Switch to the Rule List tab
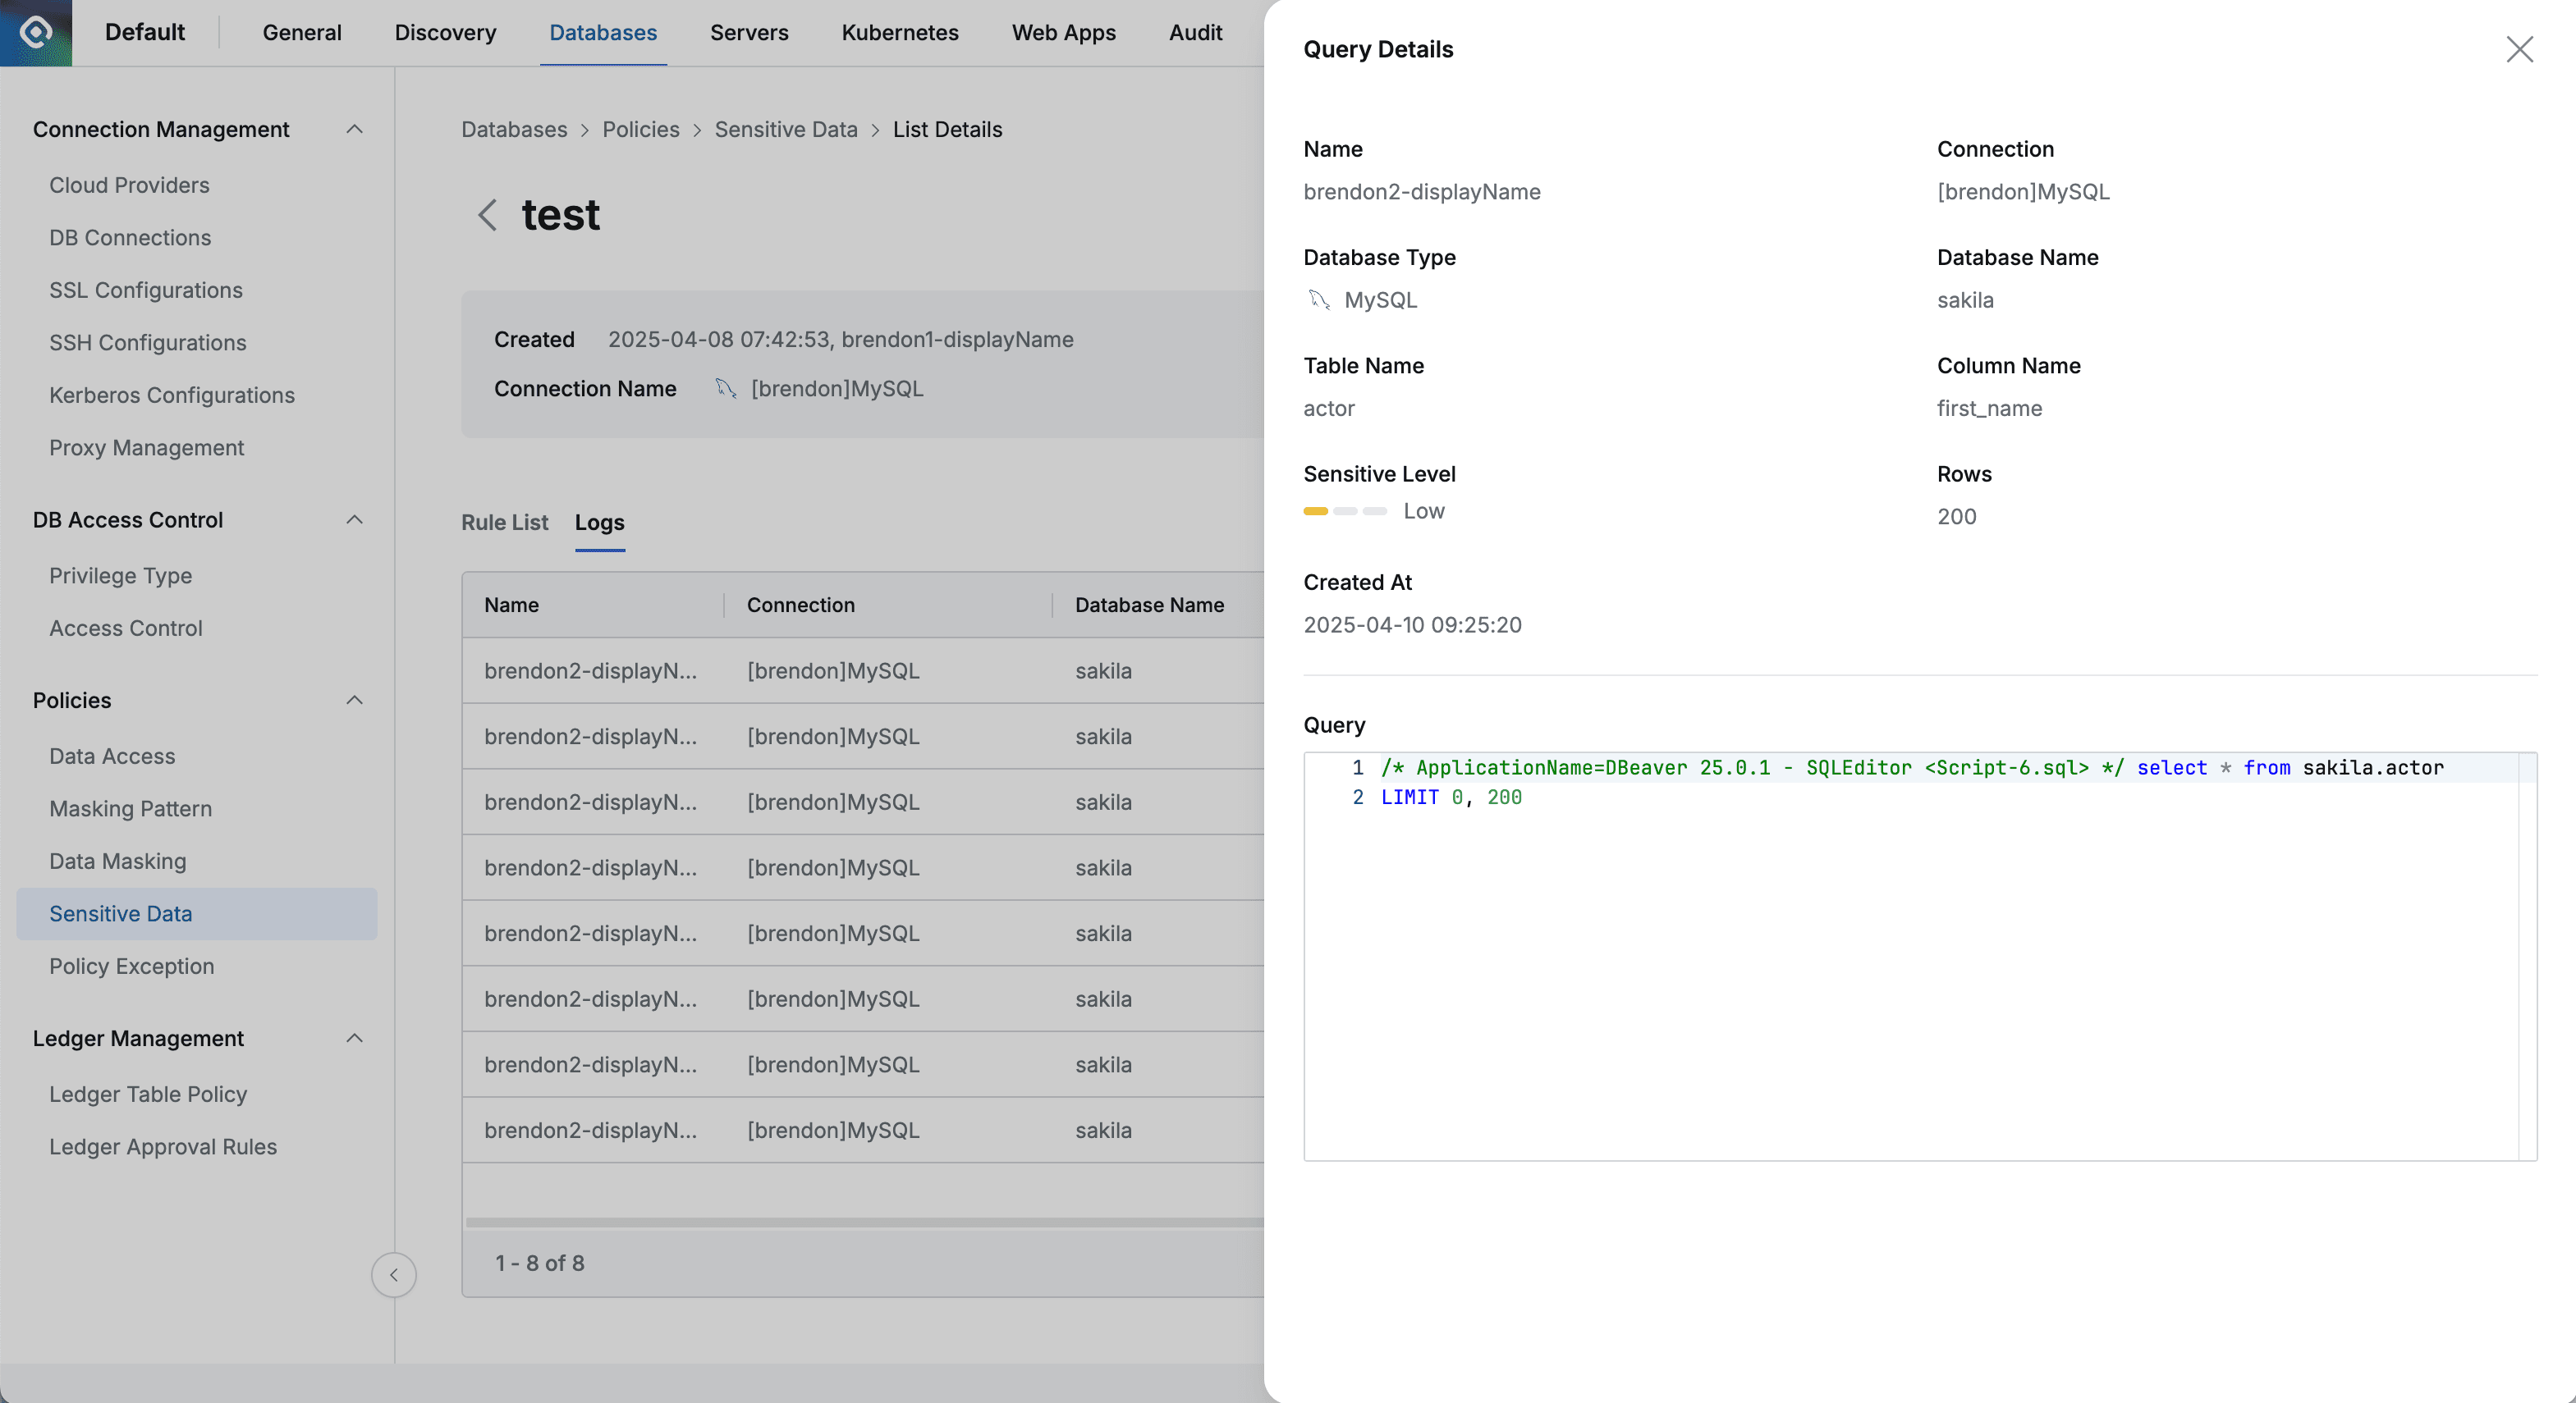This screenshot has height=1403, width=2576. [504, 523]
